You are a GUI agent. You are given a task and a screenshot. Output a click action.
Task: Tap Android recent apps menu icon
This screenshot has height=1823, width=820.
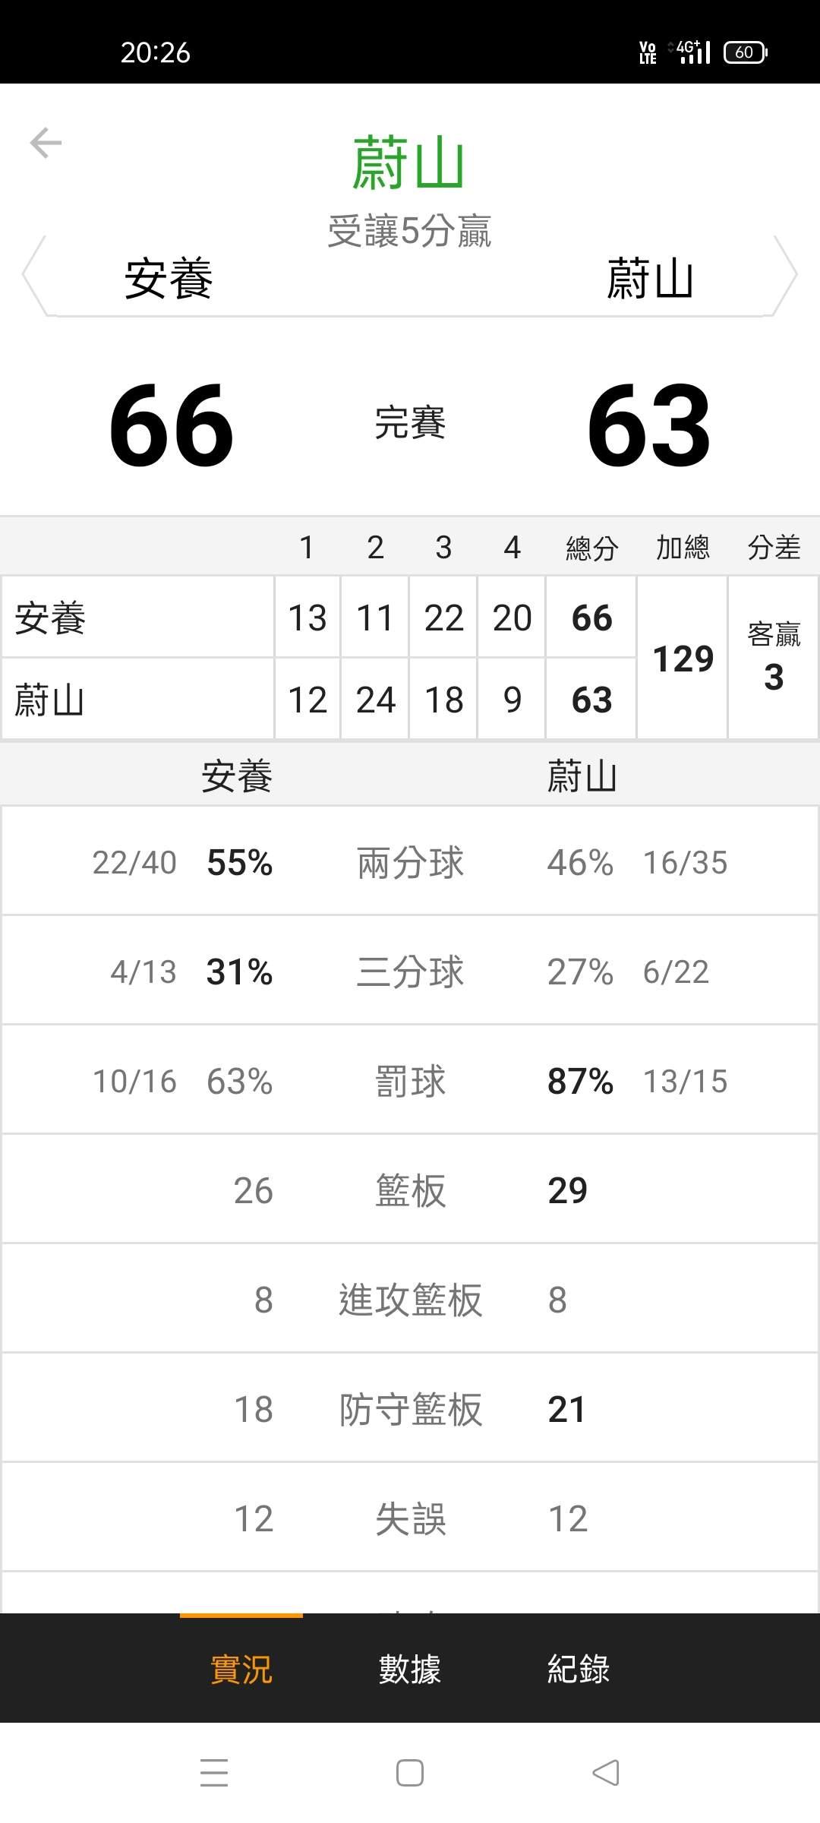(214, 1773)
